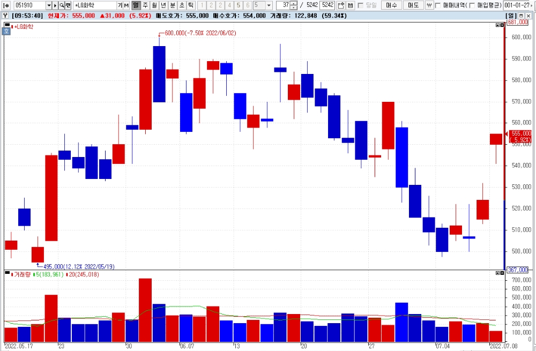
Task: Click the black legend marker above *LG화학
Action: (x=7, y=25)
